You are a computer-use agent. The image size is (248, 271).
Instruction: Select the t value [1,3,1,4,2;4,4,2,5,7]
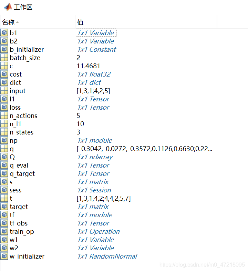[x=104, y=198]
